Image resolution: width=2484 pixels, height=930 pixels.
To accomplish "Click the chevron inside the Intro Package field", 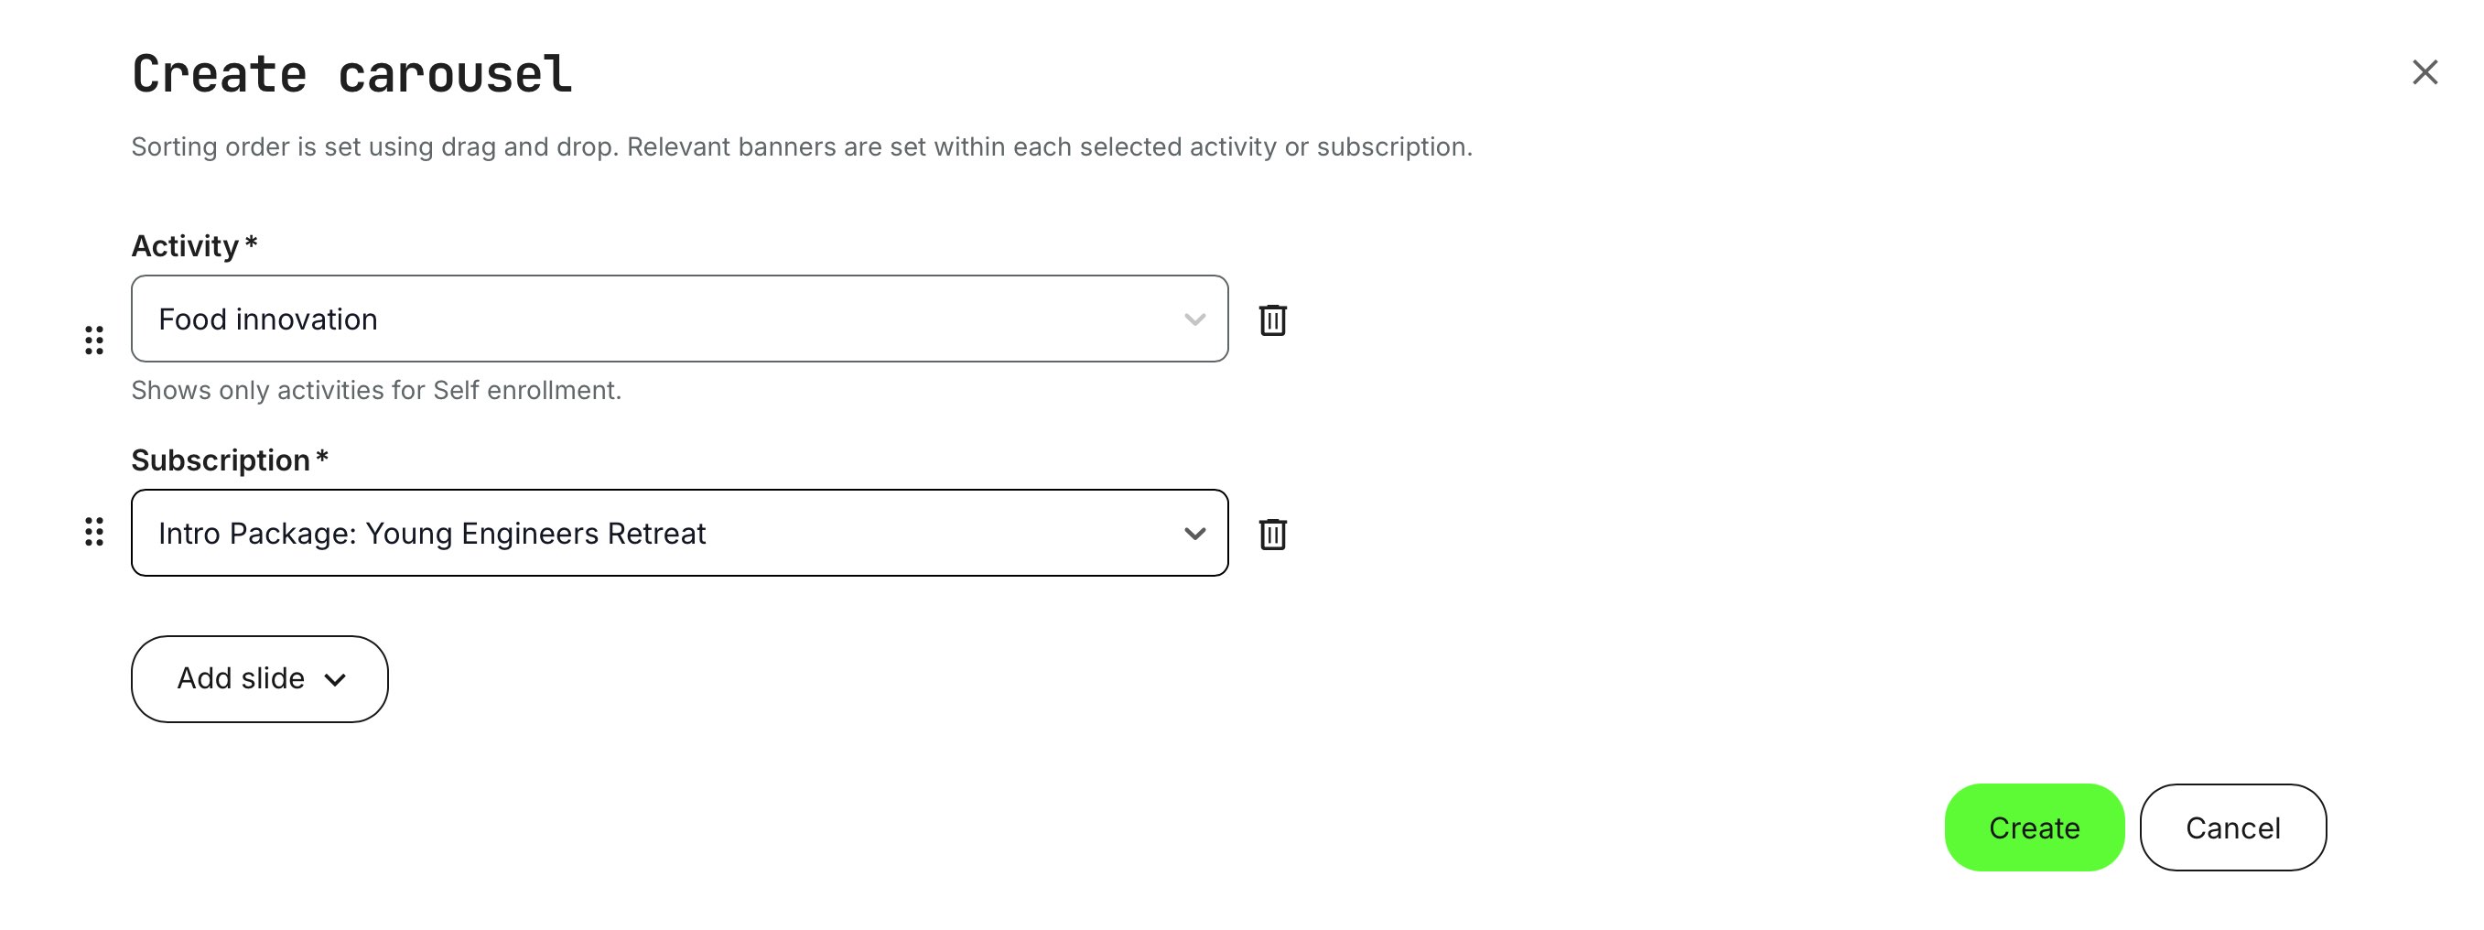I will [x=1193, y=534].
